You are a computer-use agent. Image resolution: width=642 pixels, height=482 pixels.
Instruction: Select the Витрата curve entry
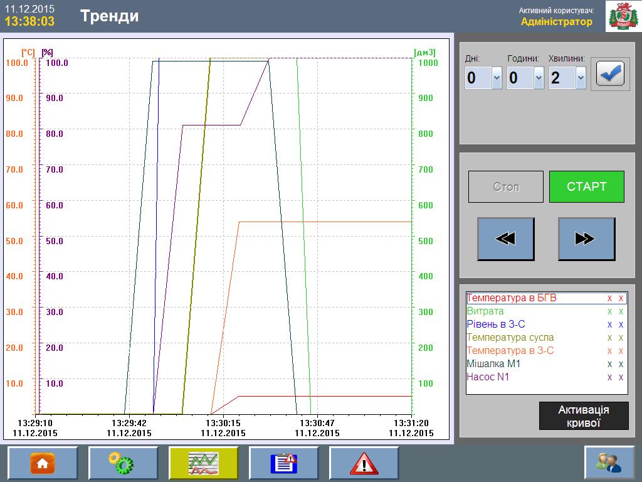click(x=485, y=311)
